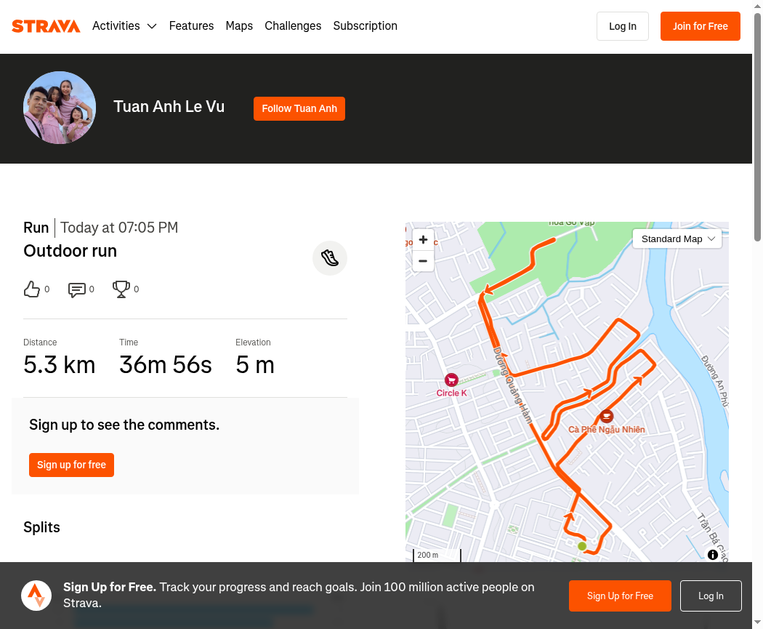Screen dimensions: 763x629
Task: Click Join for Free in header
Action: (701, 26)
